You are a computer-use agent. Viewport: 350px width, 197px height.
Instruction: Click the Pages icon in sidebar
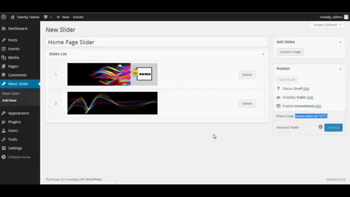tap(4, 66)
